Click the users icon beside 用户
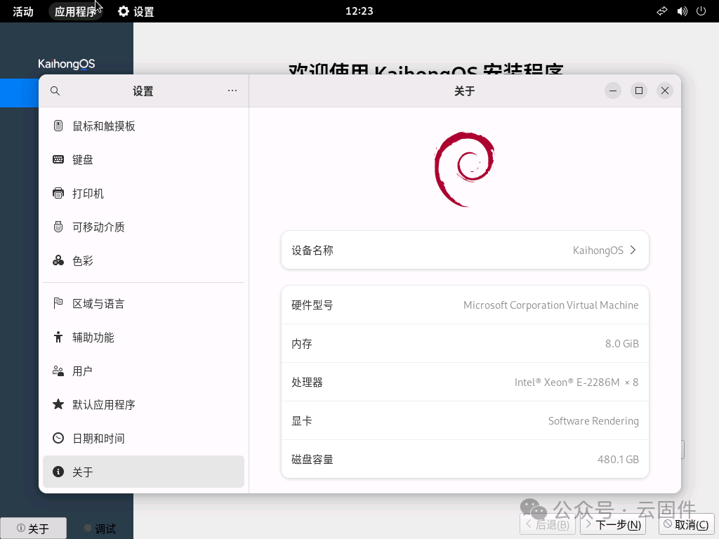 (x=58, y=371)
